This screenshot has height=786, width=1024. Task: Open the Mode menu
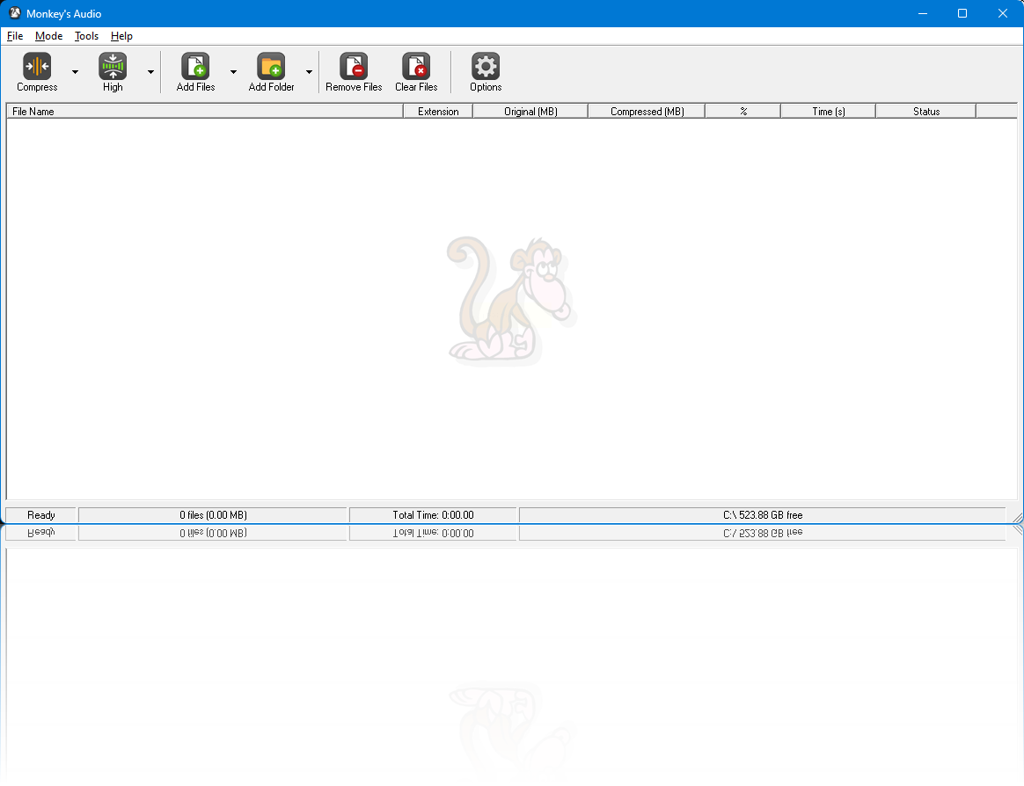tap(49, 36)
